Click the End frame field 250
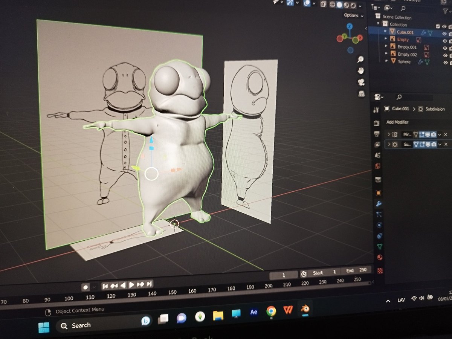 click(x=356, y=270)
